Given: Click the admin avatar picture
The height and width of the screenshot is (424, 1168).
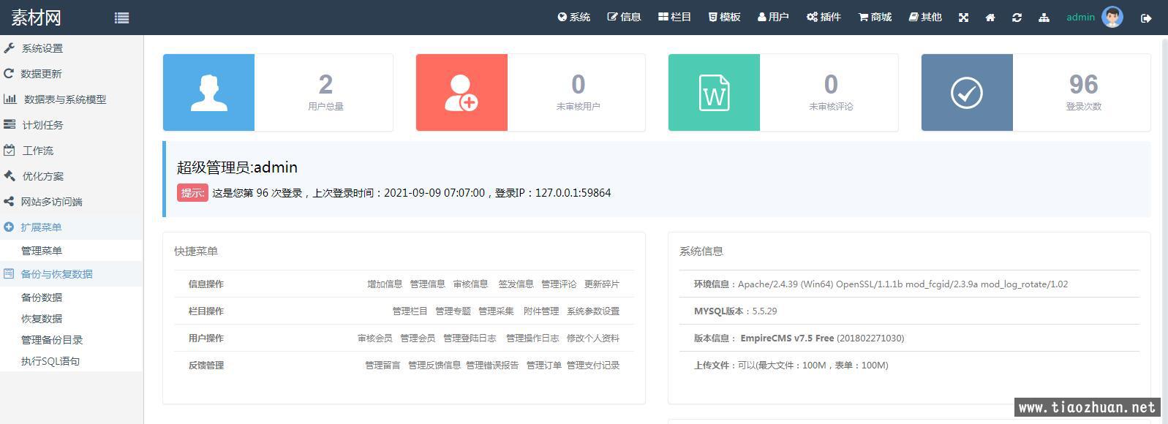Looking at the screenshot, I should point(1112,17).
